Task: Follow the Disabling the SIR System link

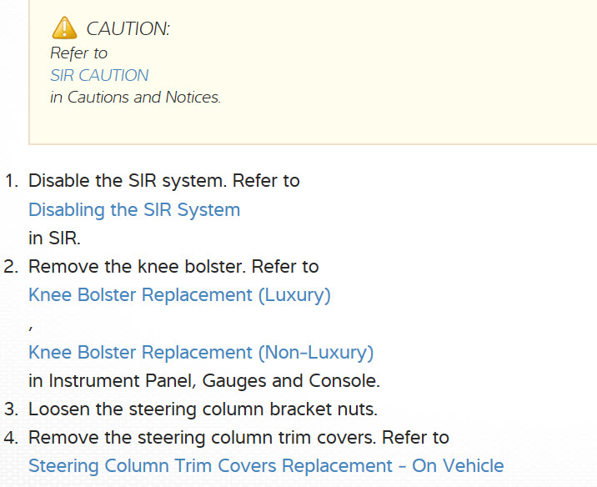Action: click(134, 209)
